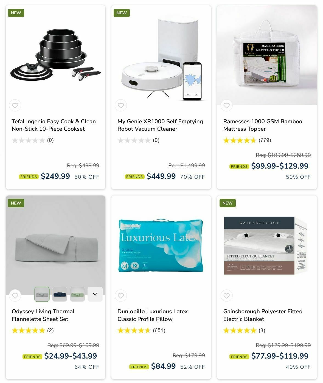Open Gainsborough Polyester Fitted Electric Blanket link
Viewport: 323px width, 383px height.
click(263, 315)
